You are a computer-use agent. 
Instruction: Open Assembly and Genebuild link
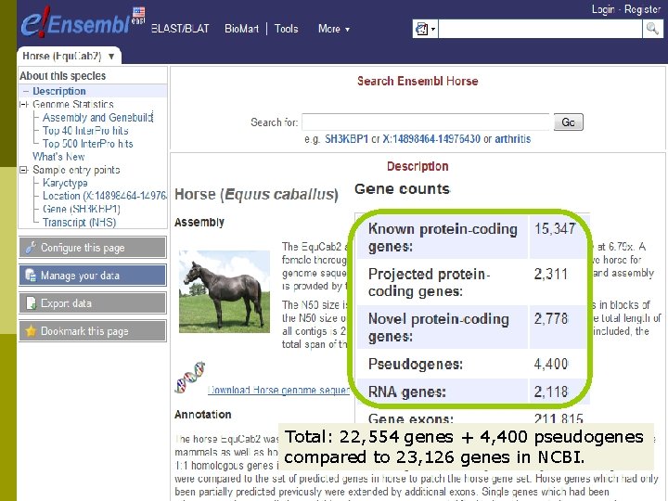(x=97, y=117)
